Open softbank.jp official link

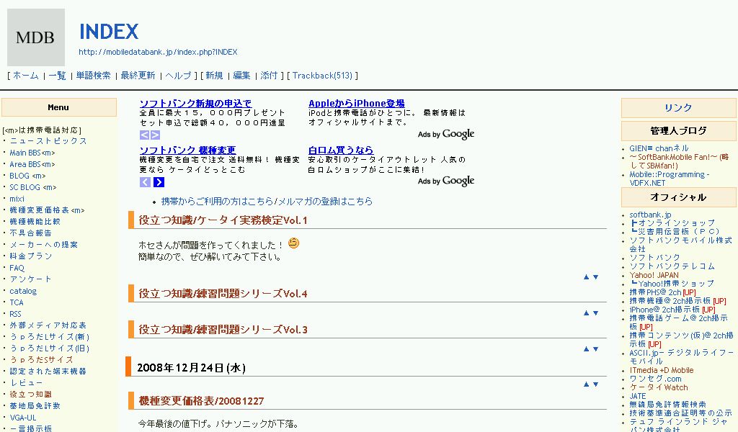651,215
